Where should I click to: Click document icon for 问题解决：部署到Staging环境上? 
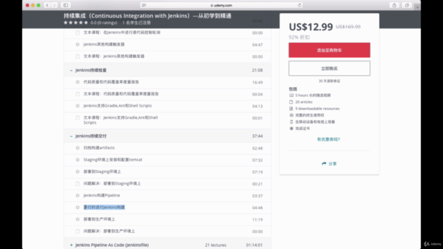[x=78, y=183]
